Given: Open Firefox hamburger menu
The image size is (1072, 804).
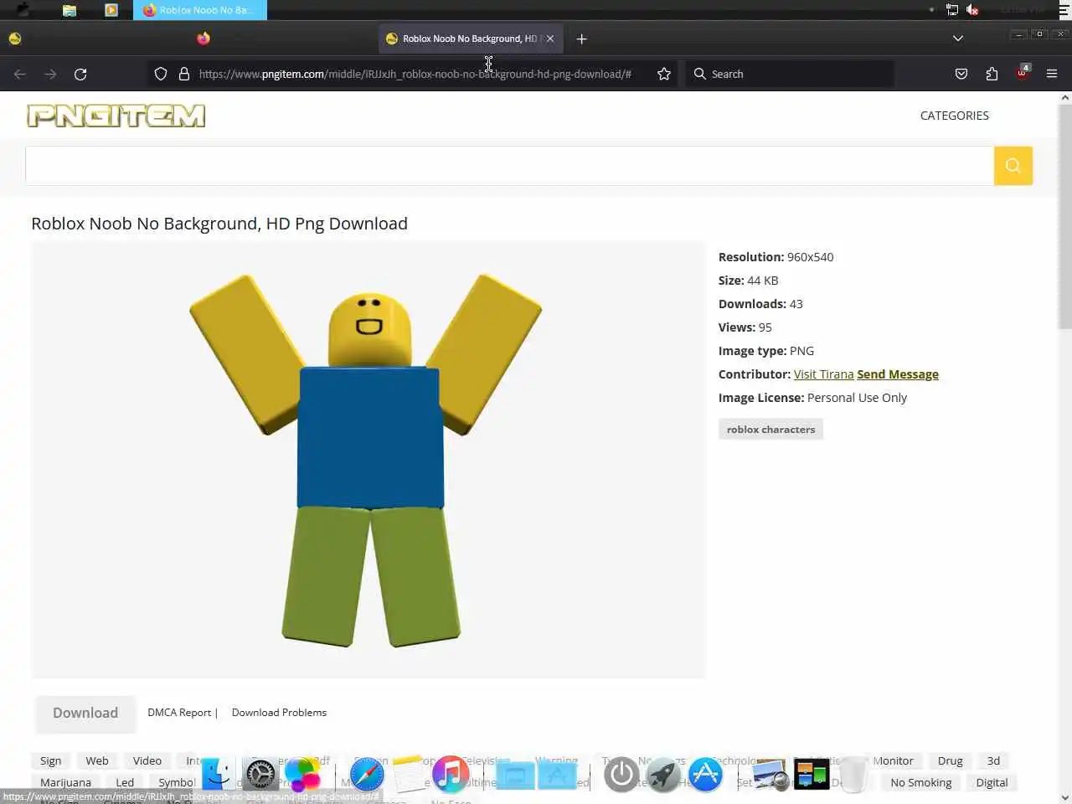Looking at the screenshot, I should click(x=1052, y=74).
